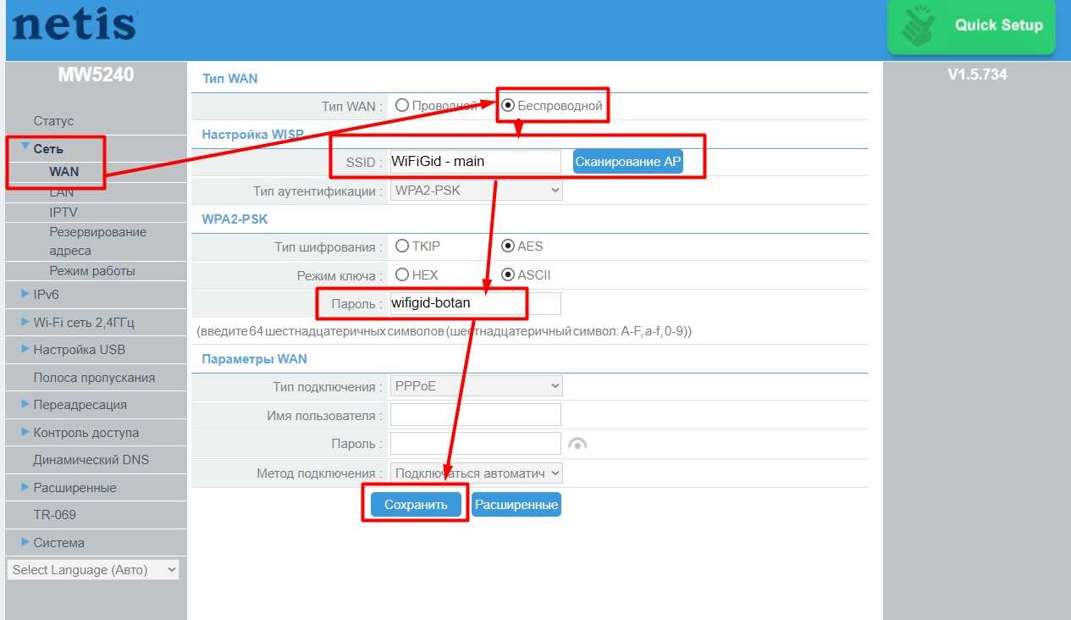This screenshot has height=620, width=1071.
Task: Open the Тип аутентификации WPA2-PSK dropdown
Action: tap(477, 191)
